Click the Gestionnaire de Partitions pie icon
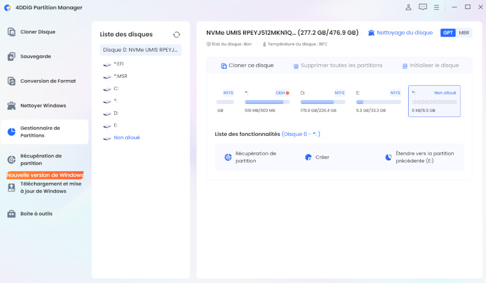 click(x=11, y=132)
